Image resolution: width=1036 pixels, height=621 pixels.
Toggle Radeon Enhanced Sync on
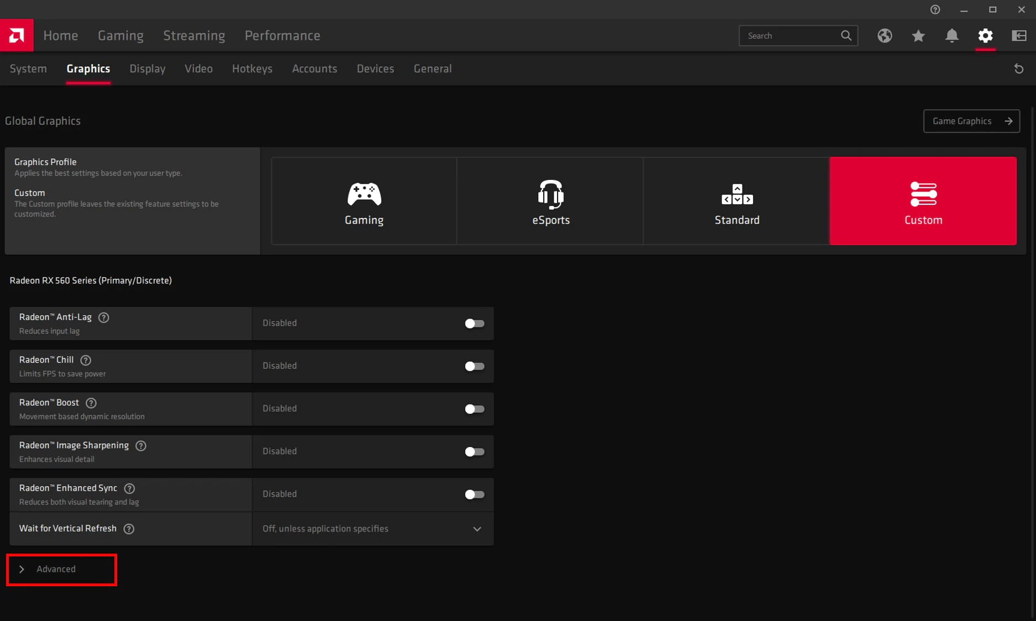(474, 495)
